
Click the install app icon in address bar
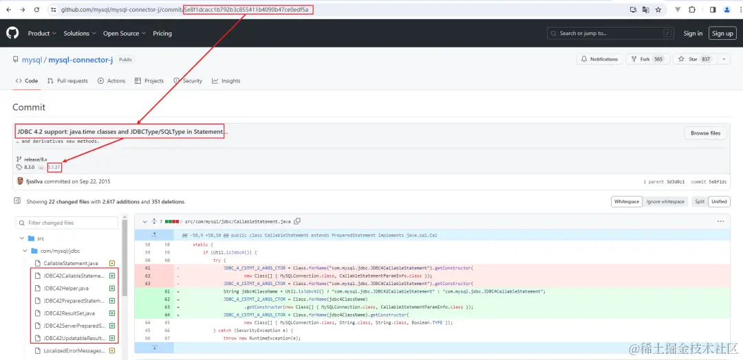coord(633,10)
